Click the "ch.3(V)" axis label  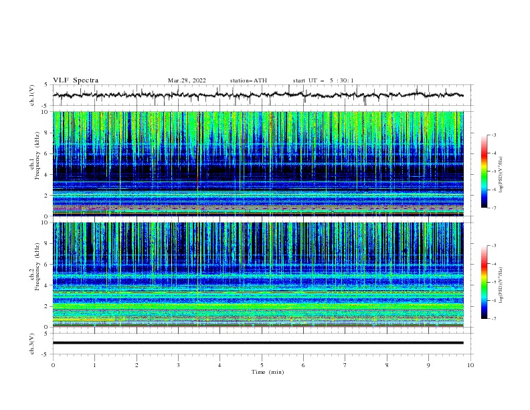click(32, 344)
